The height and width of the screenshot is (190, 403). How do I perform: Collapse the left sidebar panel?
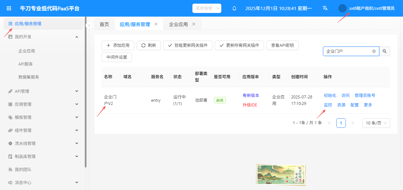pyautogui.click(x=89, y=26)
